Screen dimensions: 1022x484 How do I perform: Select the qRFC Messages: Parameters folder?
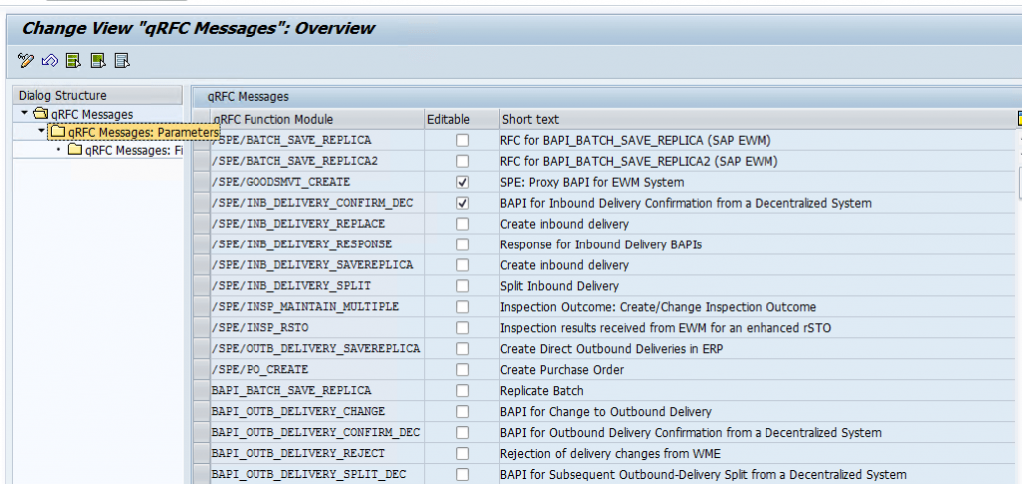[135, 132]
